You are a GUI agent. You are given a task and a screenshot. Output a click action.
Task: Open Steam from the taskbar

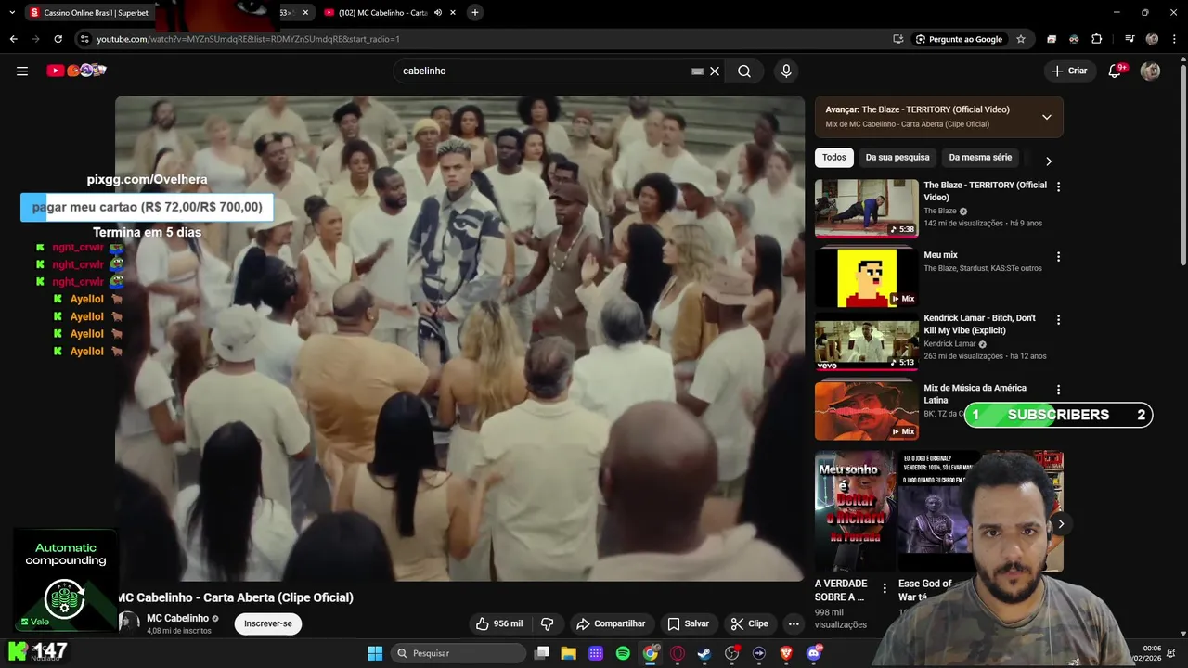point(704,653)
